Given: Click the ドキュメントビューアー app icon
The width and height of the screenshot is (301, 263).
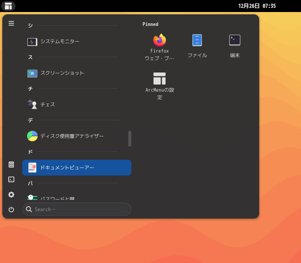Looking at the screenshot, I should [32, 168].
